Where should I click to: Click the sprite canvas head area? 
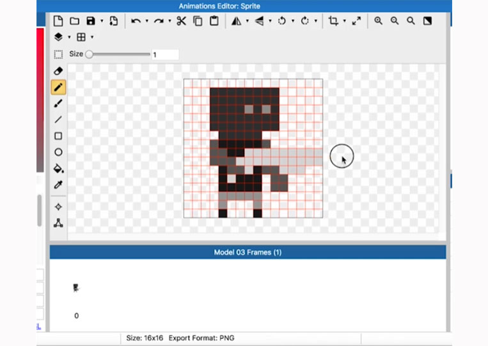coord(244,109)
